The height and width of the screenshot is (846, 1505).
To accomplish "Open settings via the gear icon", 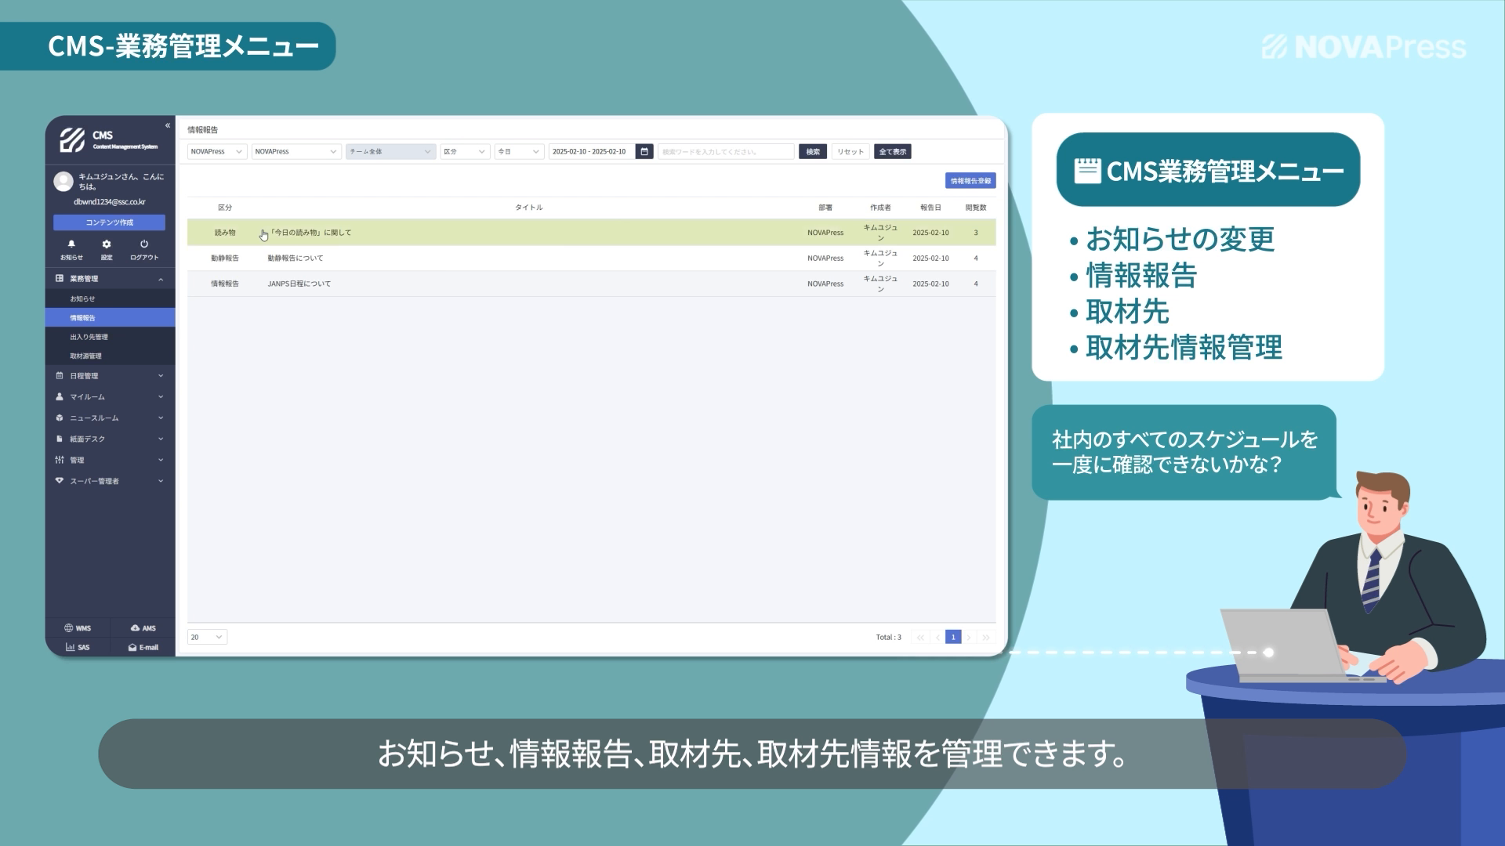I will 107,244.
